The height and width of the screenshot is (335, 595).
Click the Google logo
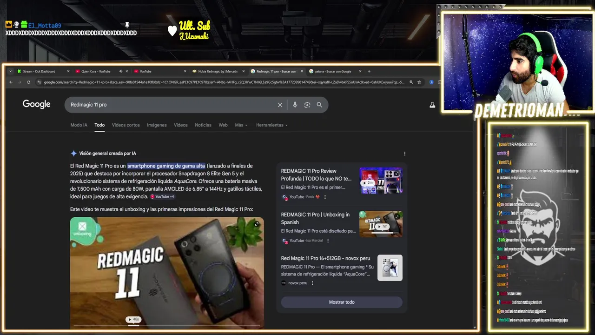tap(36, 104)
